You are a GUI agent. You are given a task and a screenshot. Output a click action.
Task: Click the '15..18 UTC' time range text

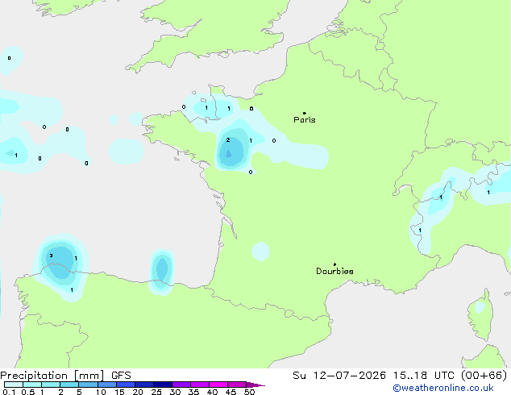pyautogui.click(x=424, y=376)
